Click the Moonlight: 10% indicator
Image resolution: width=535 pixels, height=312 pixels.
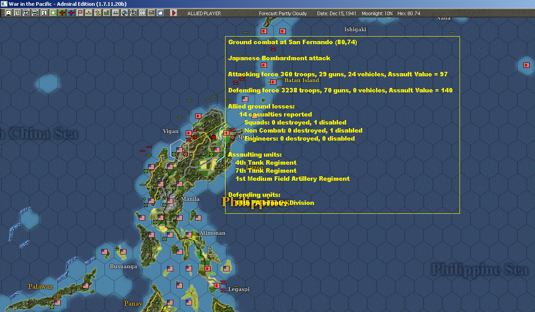[377, 13]
